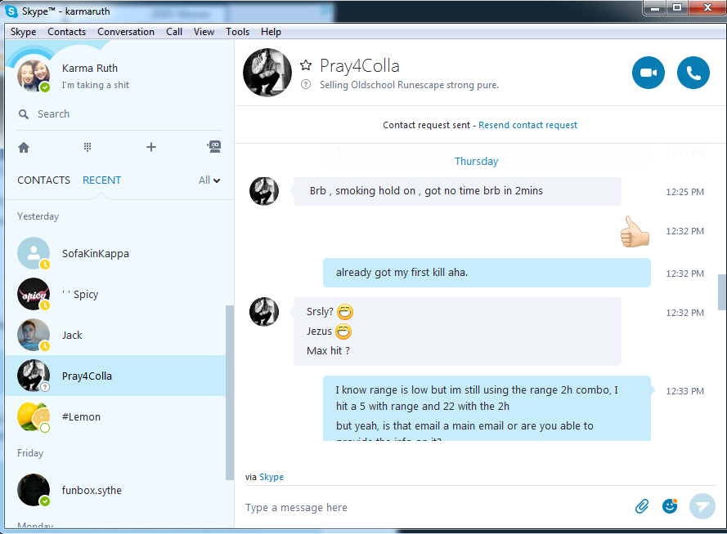Click the question mark status icon beside mood text
Image resolution: width=727 pixels, height=534 pixels.
(306, 85)
